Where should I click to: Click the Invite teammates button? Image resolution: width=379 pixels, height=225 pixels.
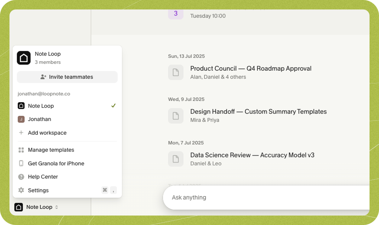click(67, 77)
